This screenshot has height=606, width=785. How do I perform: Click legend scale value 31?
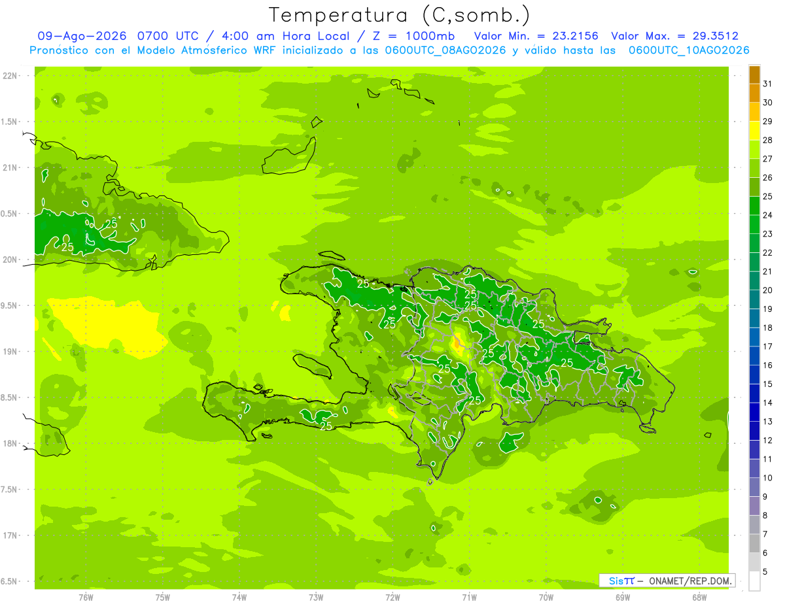(768, 84)
